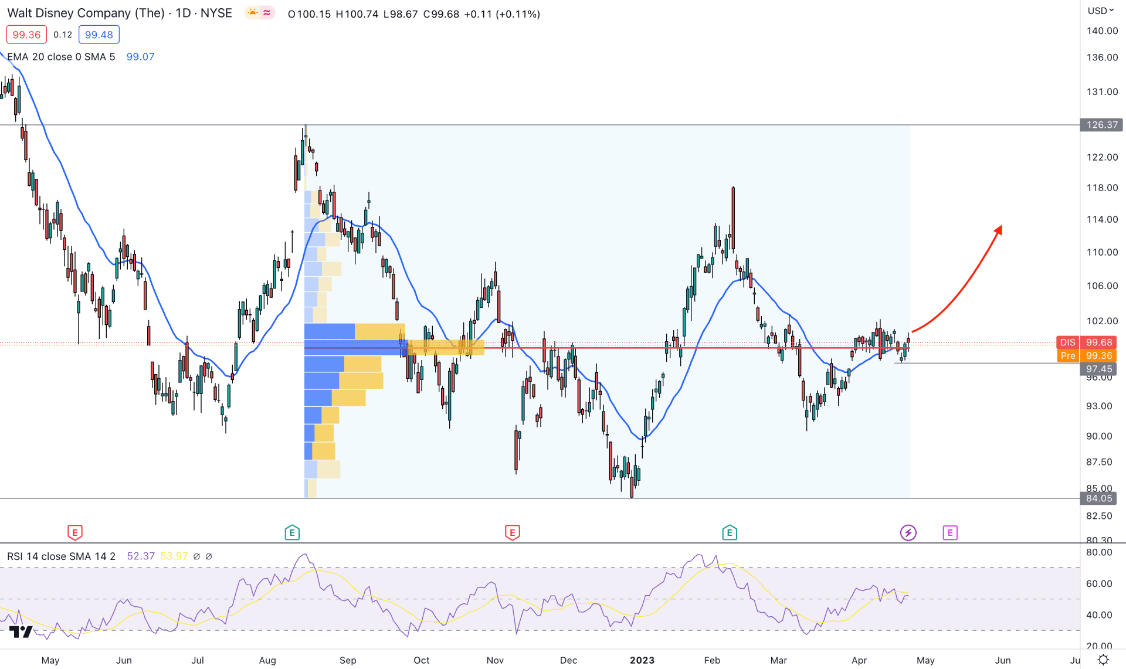Click the spread value 0.12
1126x669 pixels.
(x=63, y=35)
